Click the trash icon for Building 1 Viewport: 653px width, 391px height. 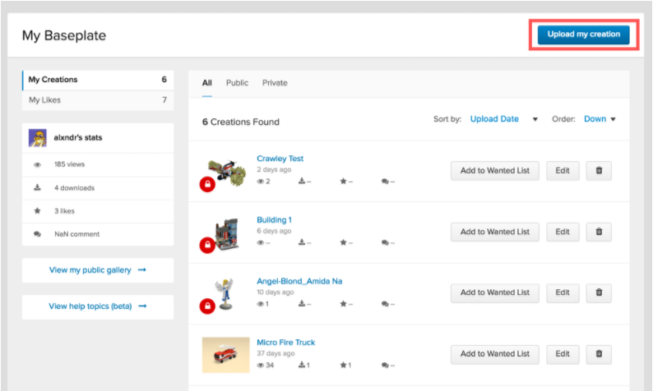[x=599, y=232]
